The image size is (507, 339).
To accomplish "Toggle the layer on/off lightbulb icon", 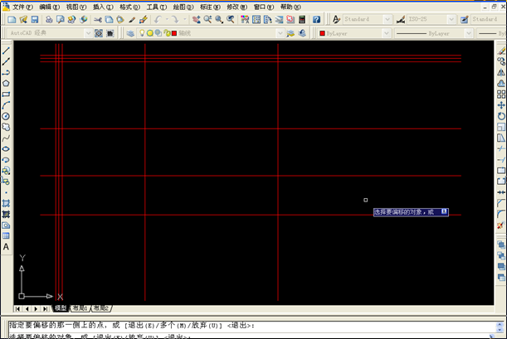I will point(141,33).
